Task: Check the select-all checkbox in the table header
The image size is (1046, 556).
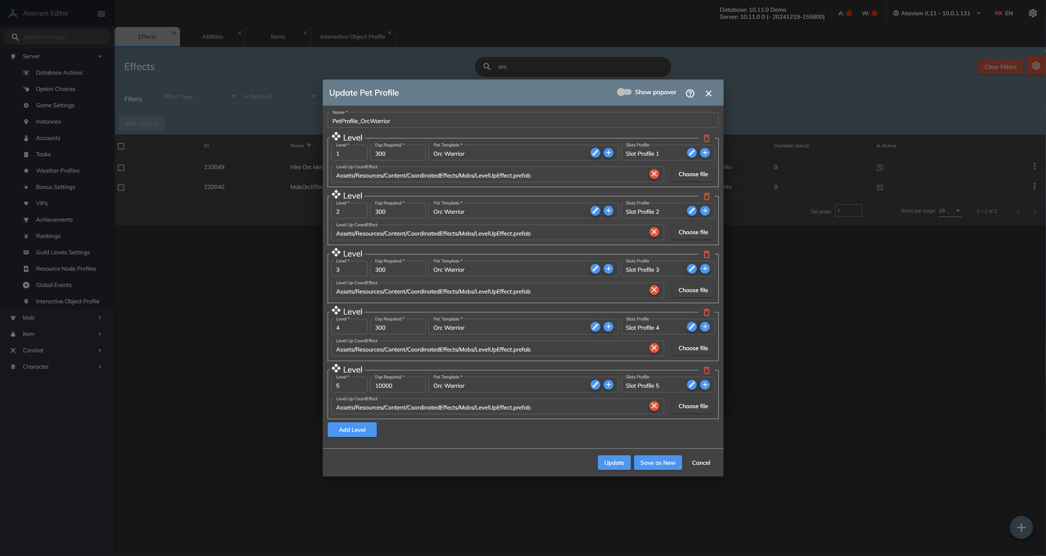Action: tap(121, 146)
